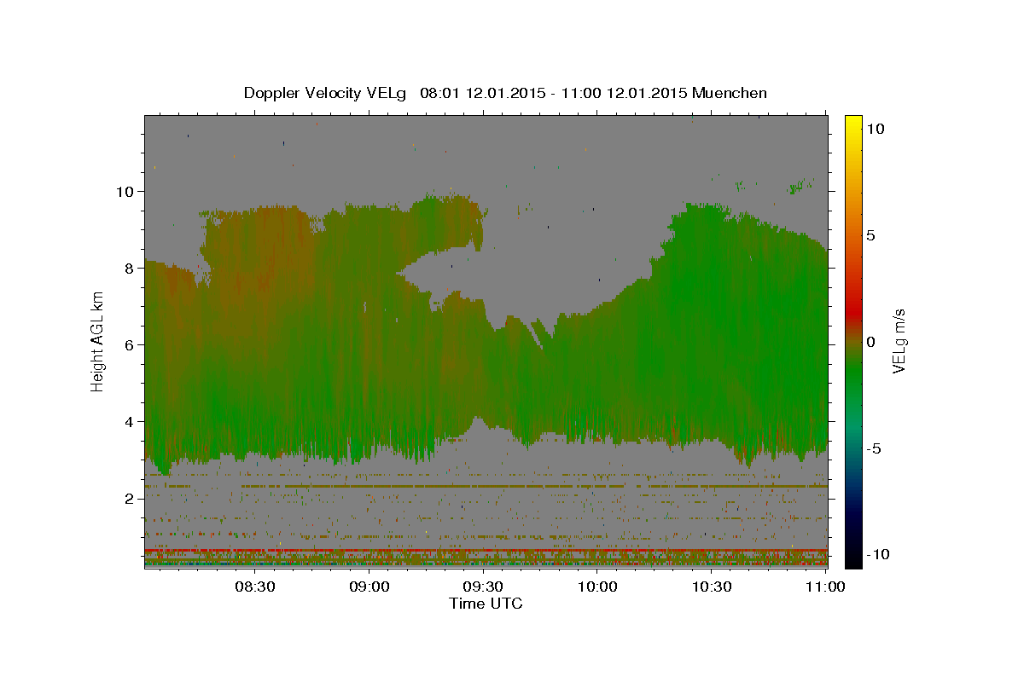Click the 09:30 time tick label

[x=483, y=587]
